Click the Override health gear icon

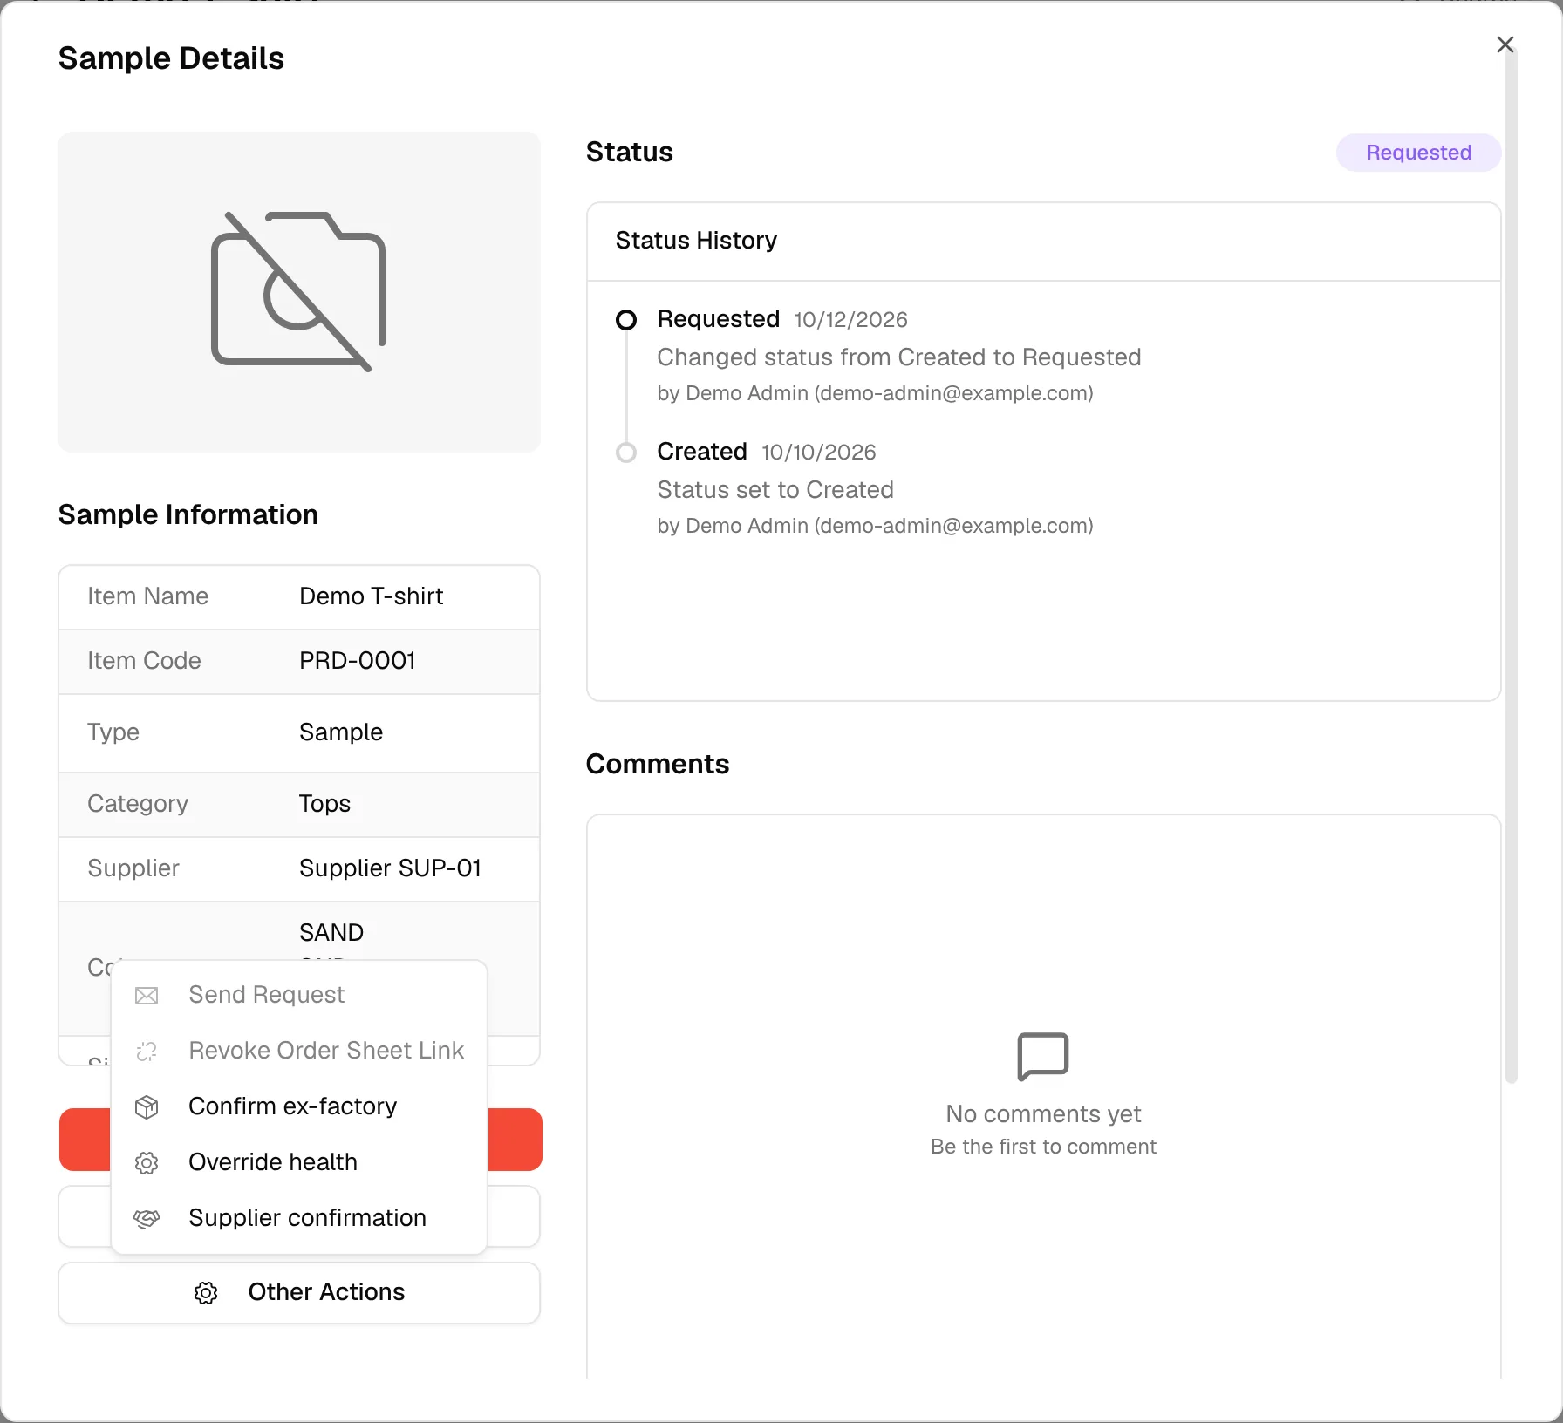pyautogui.click(x=147, y=1163)
